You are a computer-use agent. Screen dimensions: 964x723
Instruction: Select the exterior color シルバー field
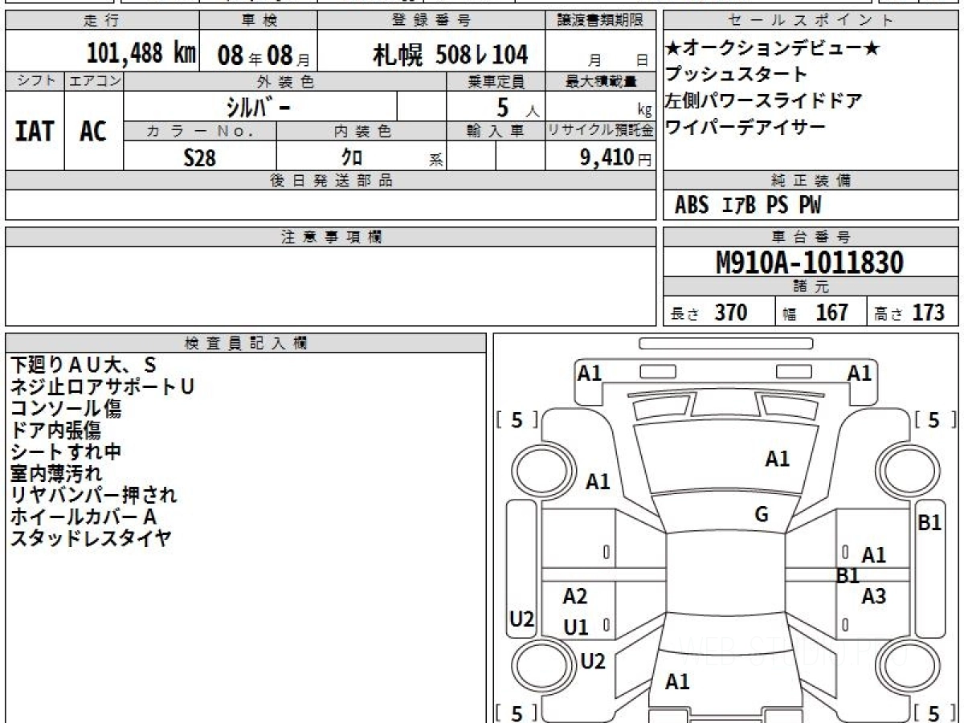259,106
